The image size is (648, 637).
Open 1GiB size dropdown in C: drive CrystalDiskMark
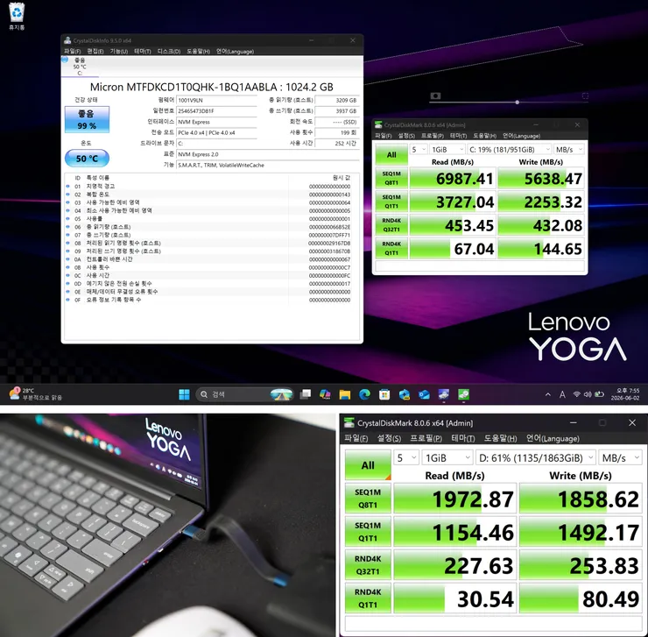[447, 150]
